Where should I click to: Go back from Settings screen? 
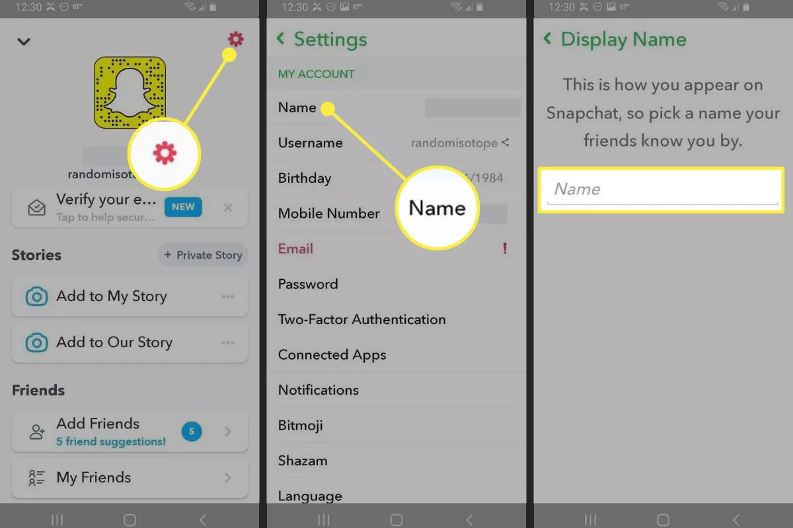pyautogui.click(x=281, y=39)
